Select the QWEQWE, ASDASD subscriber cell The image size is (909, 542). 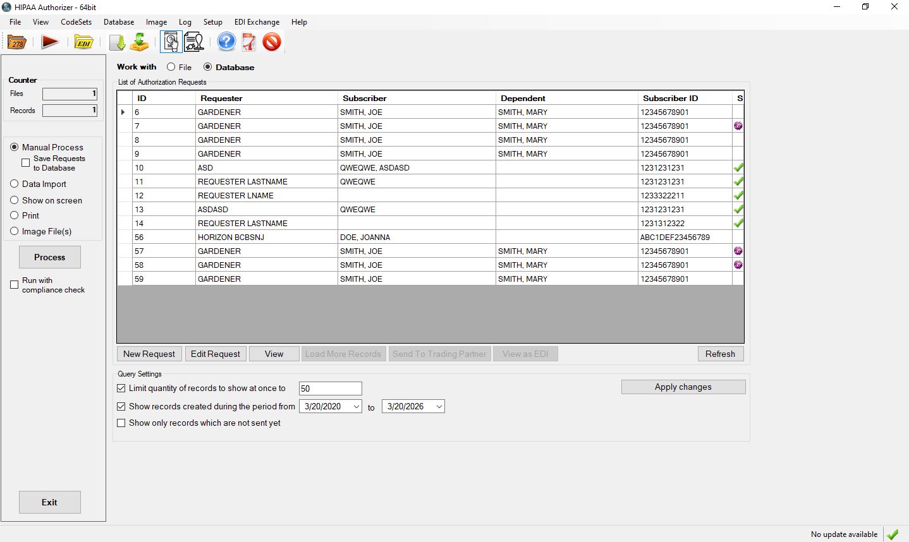click(417, 167)
